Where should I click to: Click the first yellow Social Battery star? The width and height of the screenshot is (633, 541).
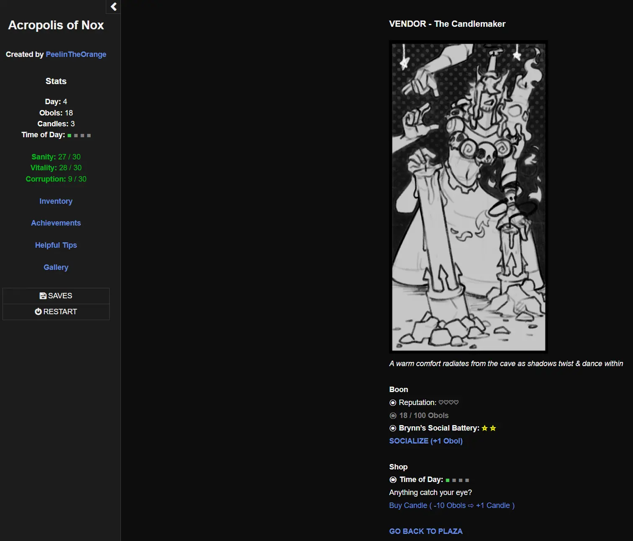(484, 428)
